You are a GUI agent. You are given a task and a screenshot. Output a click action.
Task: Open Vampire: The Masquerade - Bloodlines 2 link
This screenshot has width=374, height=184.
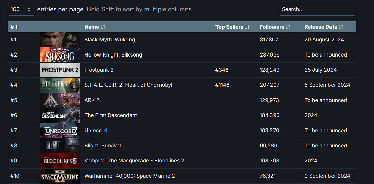point(134,161)
